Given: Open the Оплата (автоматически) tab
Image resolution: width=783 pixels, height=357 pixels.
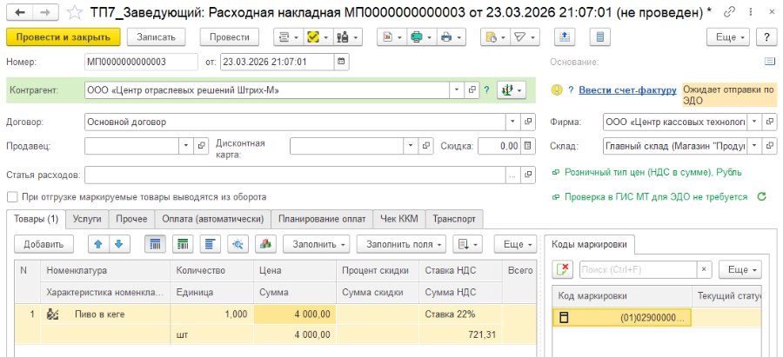Looking at the screenshot, I should pyautogui.click(x=213, y=219).
